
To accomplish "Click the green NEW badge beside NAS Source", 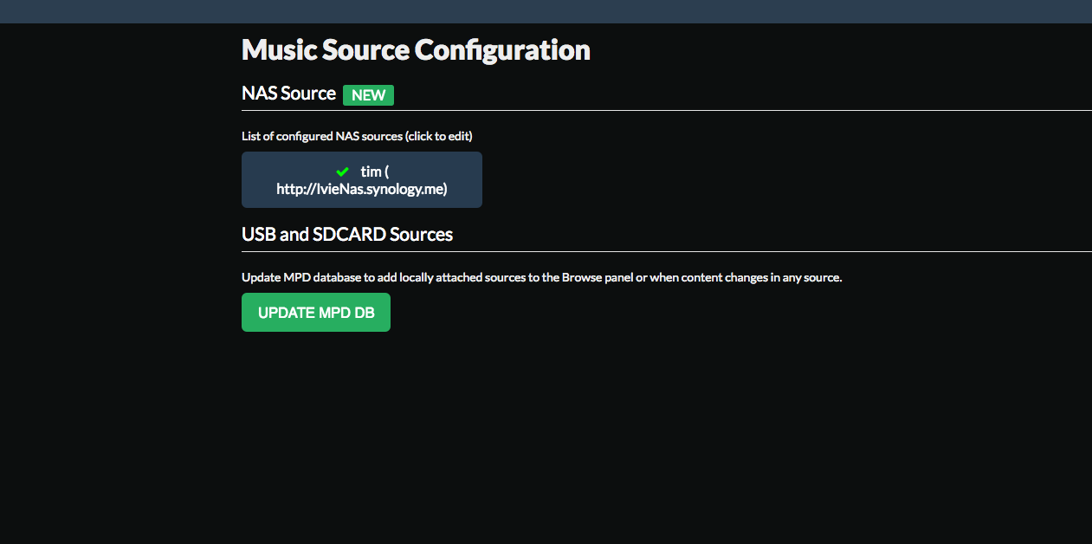I will coord(368,95).
